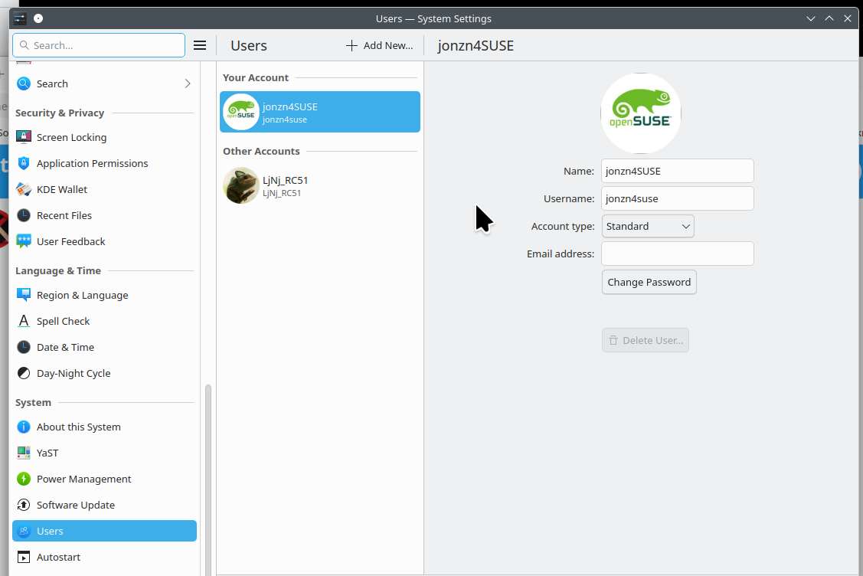Open Day-Night Cycle settings

click(x=74, y=373)
